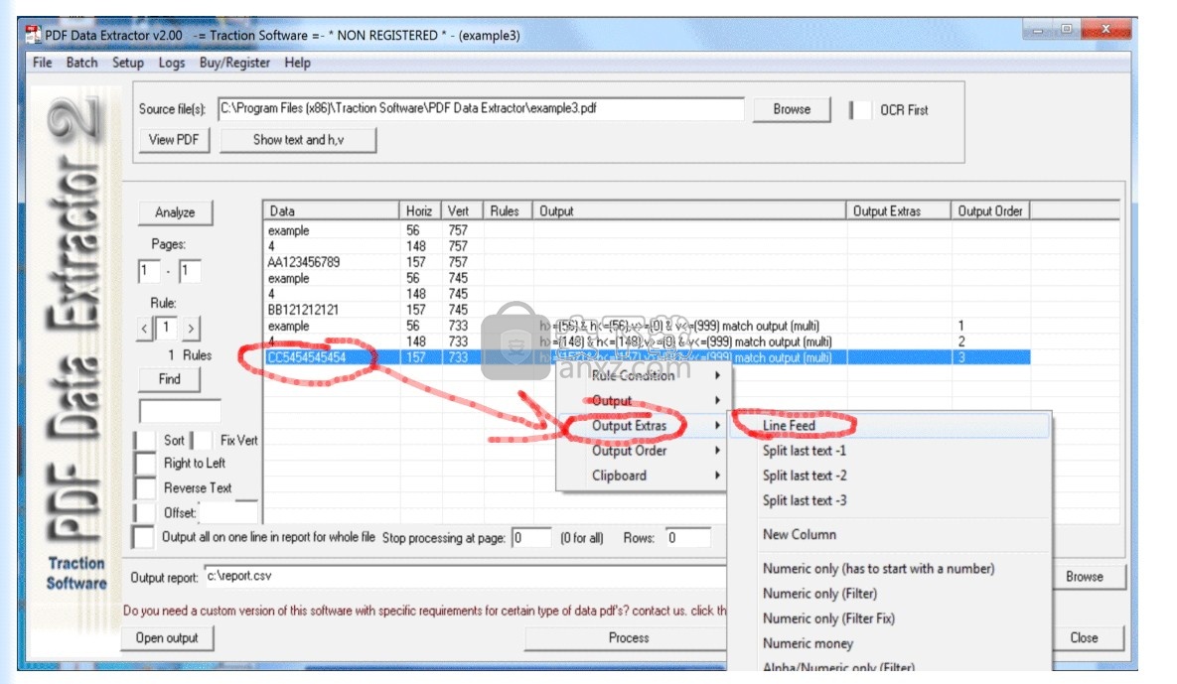Click the Source file(s) path field
This screenshot has height=684, width=1177.
[481, 109]
